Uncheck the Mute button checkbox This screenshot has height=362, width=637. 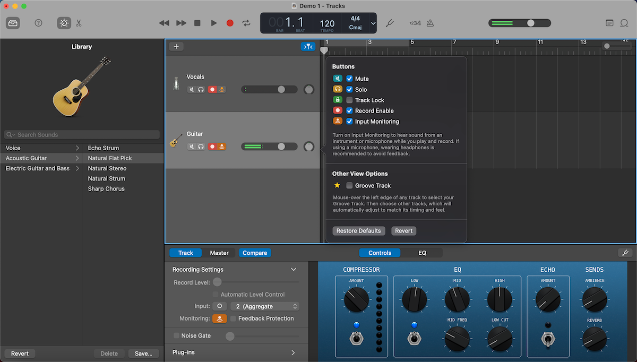[349, 79]
